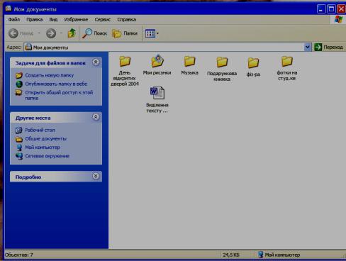
Task: Click the Рабочий стол desktop icon
Action: click(x=19, y=130)
